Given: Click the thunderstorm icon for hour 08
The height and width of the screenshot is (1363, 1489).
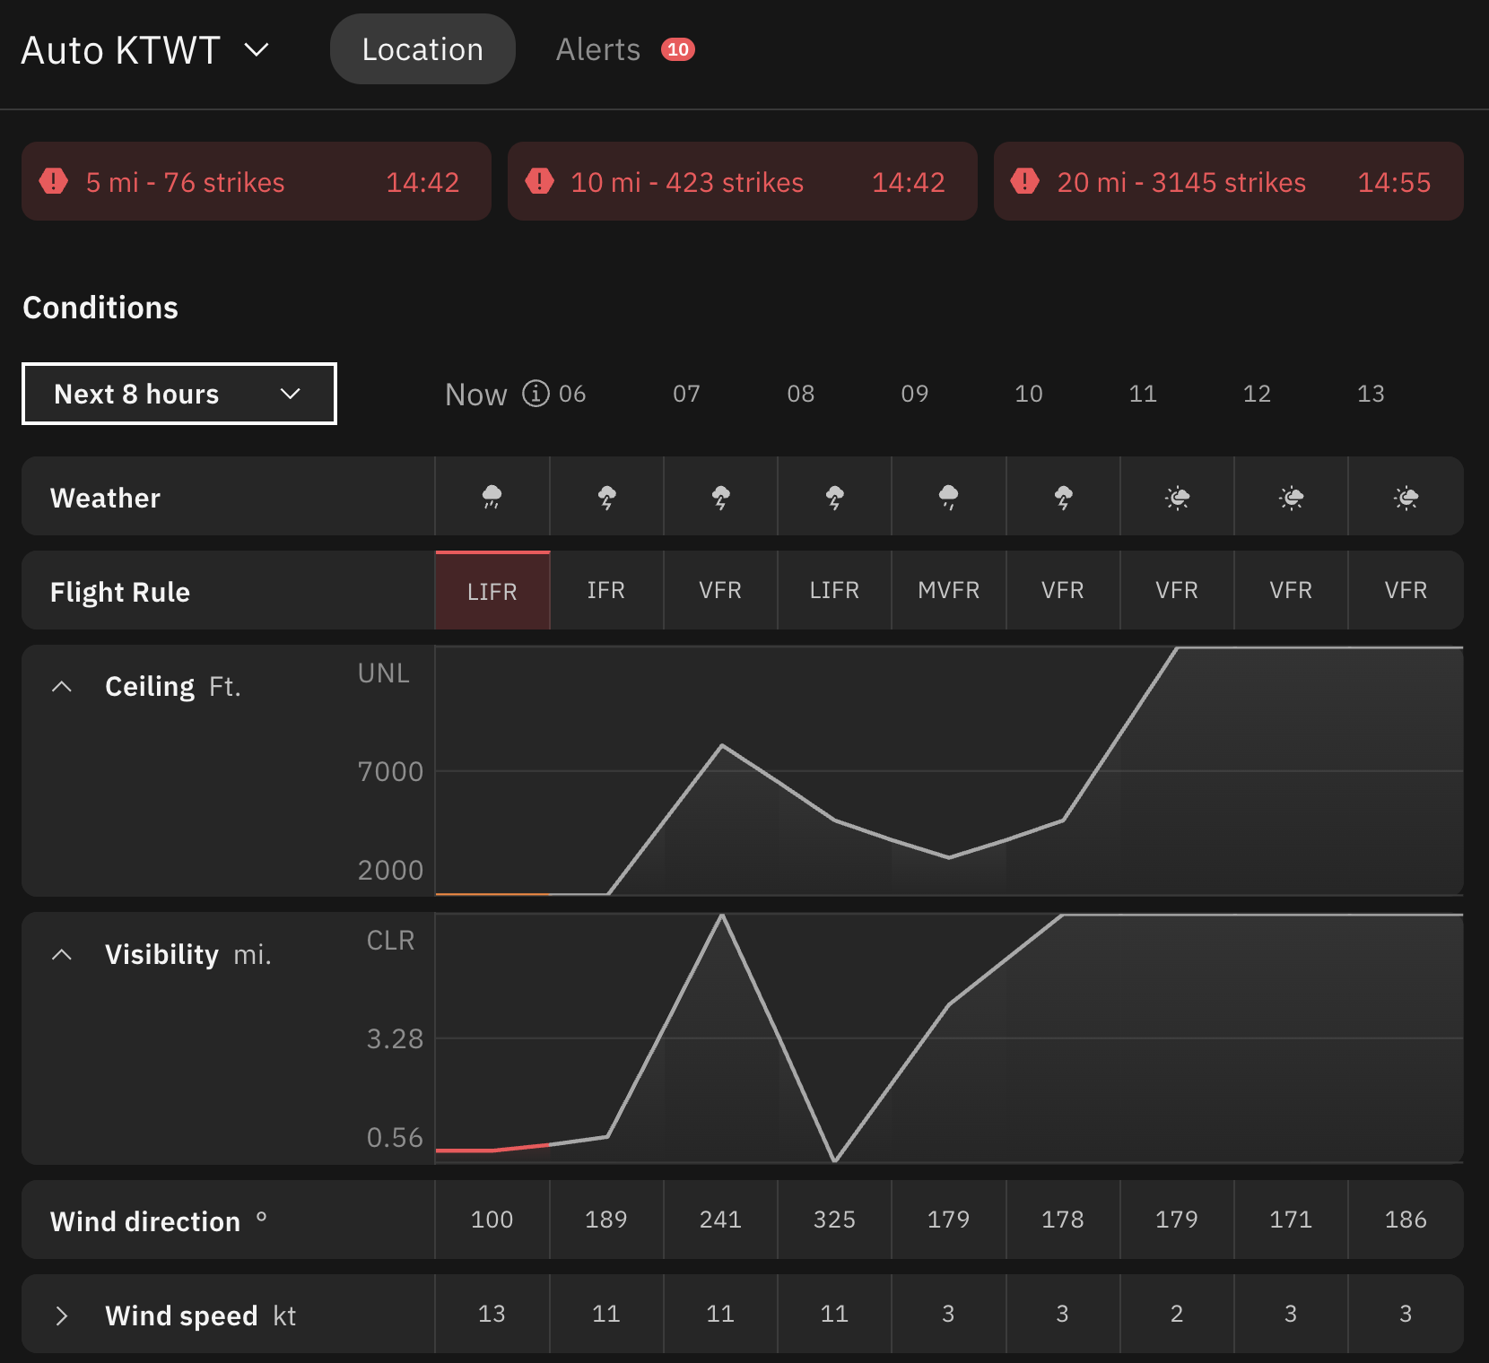Looking at the screenshot, I should (834, 497).
